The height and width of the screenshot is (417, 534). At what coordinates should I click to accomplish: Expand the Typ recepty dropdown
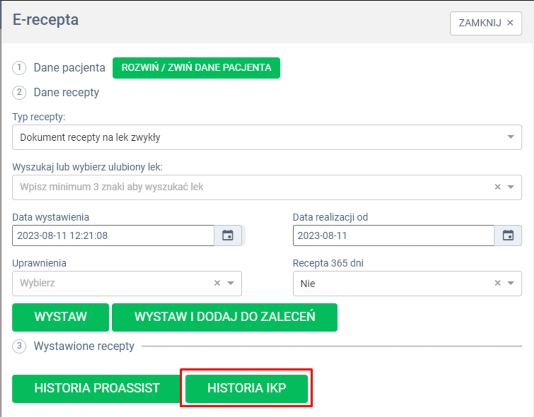(510, 137)
